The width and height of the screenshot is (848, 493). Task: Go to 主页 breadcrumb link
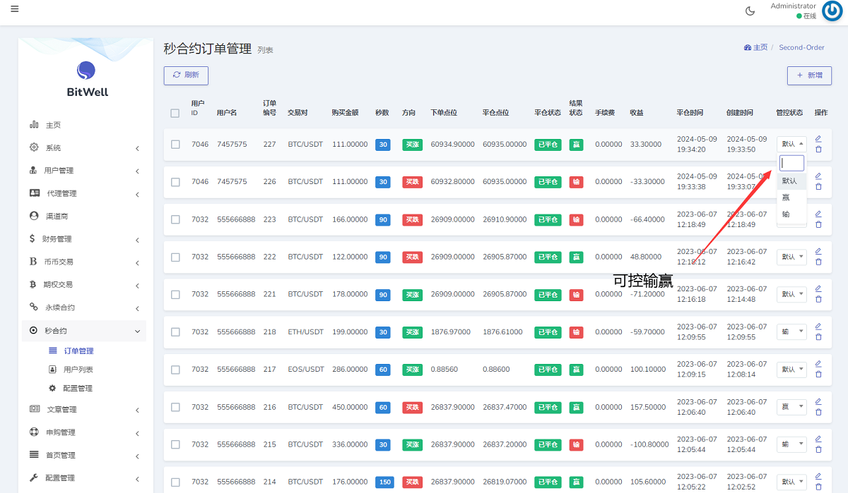point(755,47)
